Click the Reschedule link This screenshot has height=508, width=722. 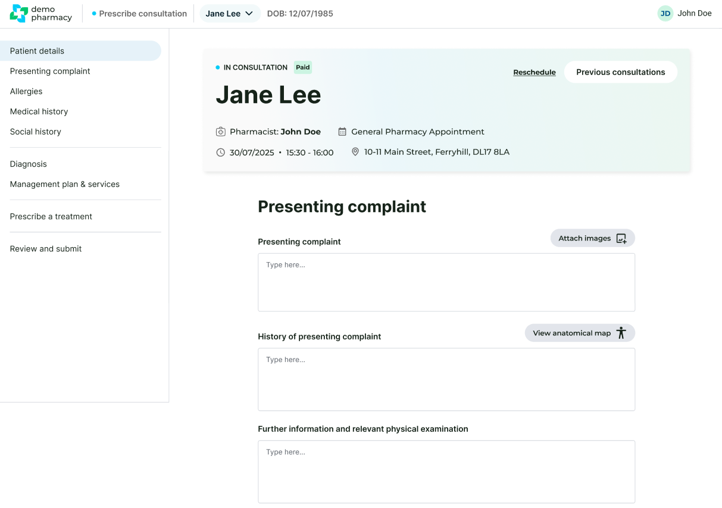(535, 73)
